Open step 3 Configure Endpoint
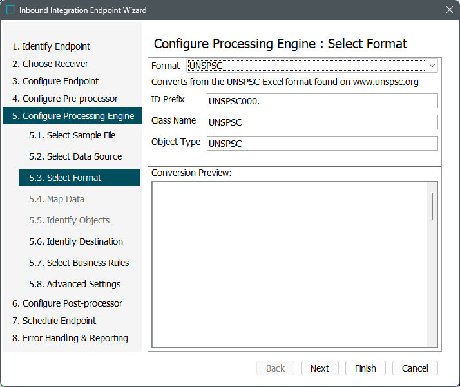The height and width of the screenshot is (387, 460). click(55, 81)
